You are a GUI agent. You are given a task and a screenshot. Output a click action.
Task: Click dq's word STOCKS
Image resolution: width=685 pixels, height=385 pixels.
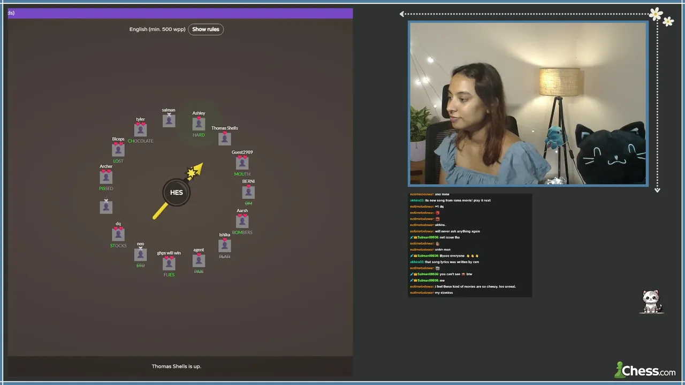tap(118, 245)
